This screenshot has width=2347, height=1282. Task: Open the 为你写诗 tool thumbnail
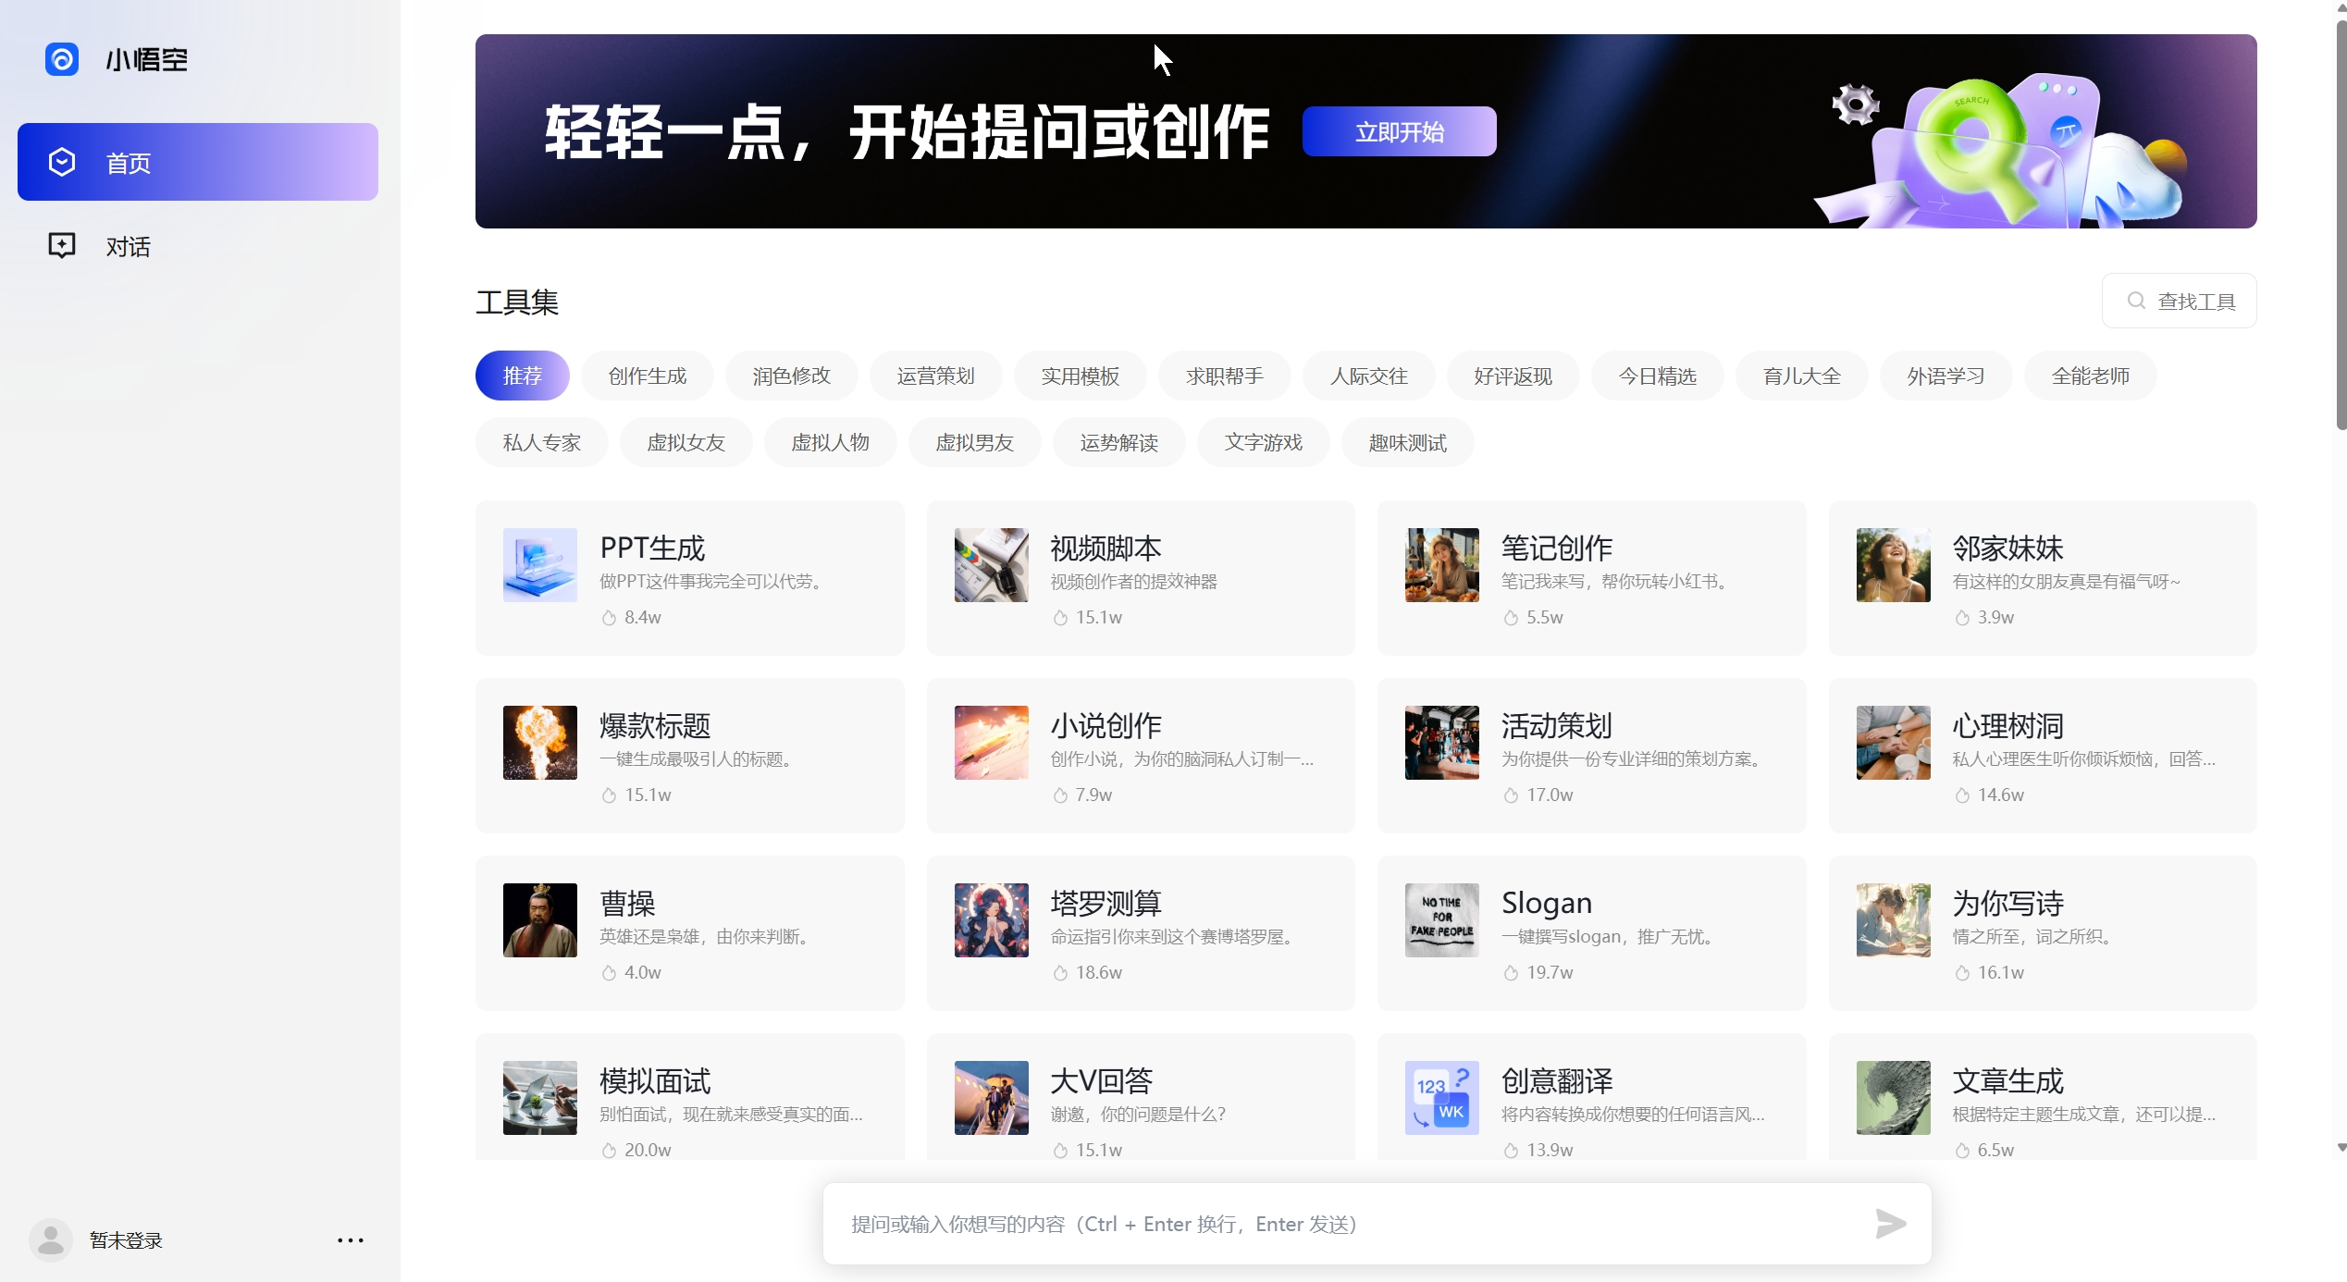click(x=1894, y=920)
